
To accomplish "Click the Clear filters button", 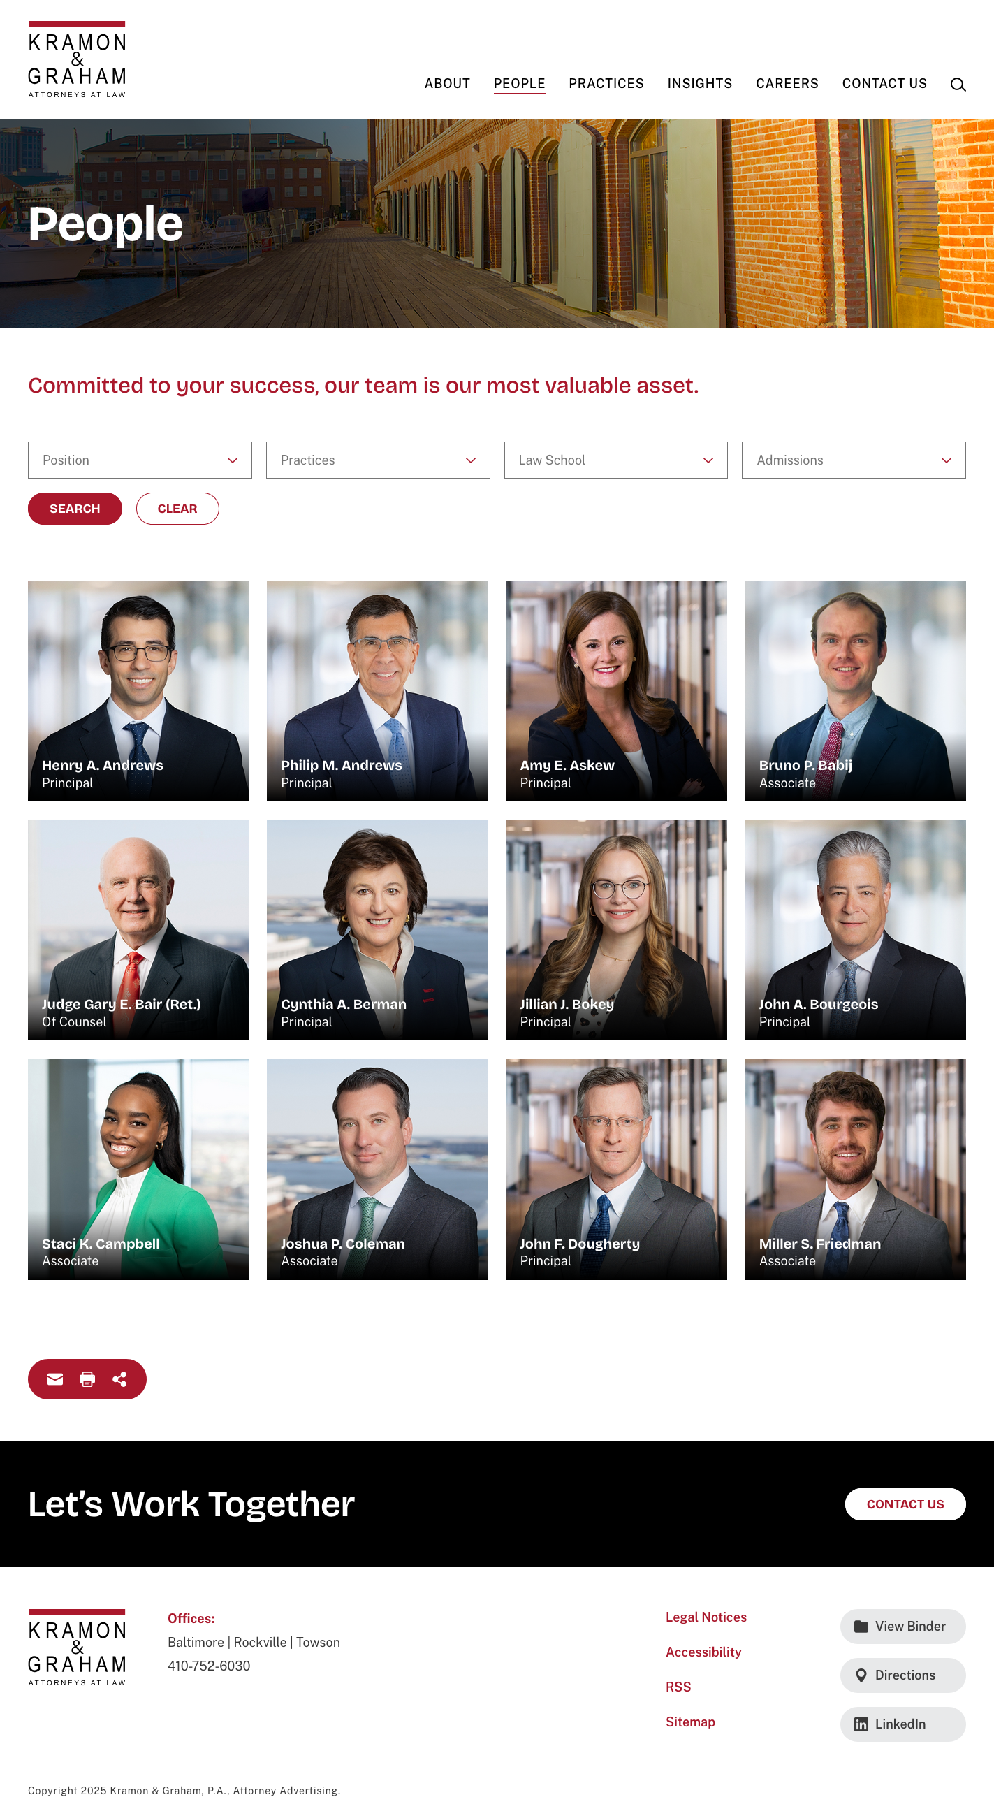I will tap(177, 509).
